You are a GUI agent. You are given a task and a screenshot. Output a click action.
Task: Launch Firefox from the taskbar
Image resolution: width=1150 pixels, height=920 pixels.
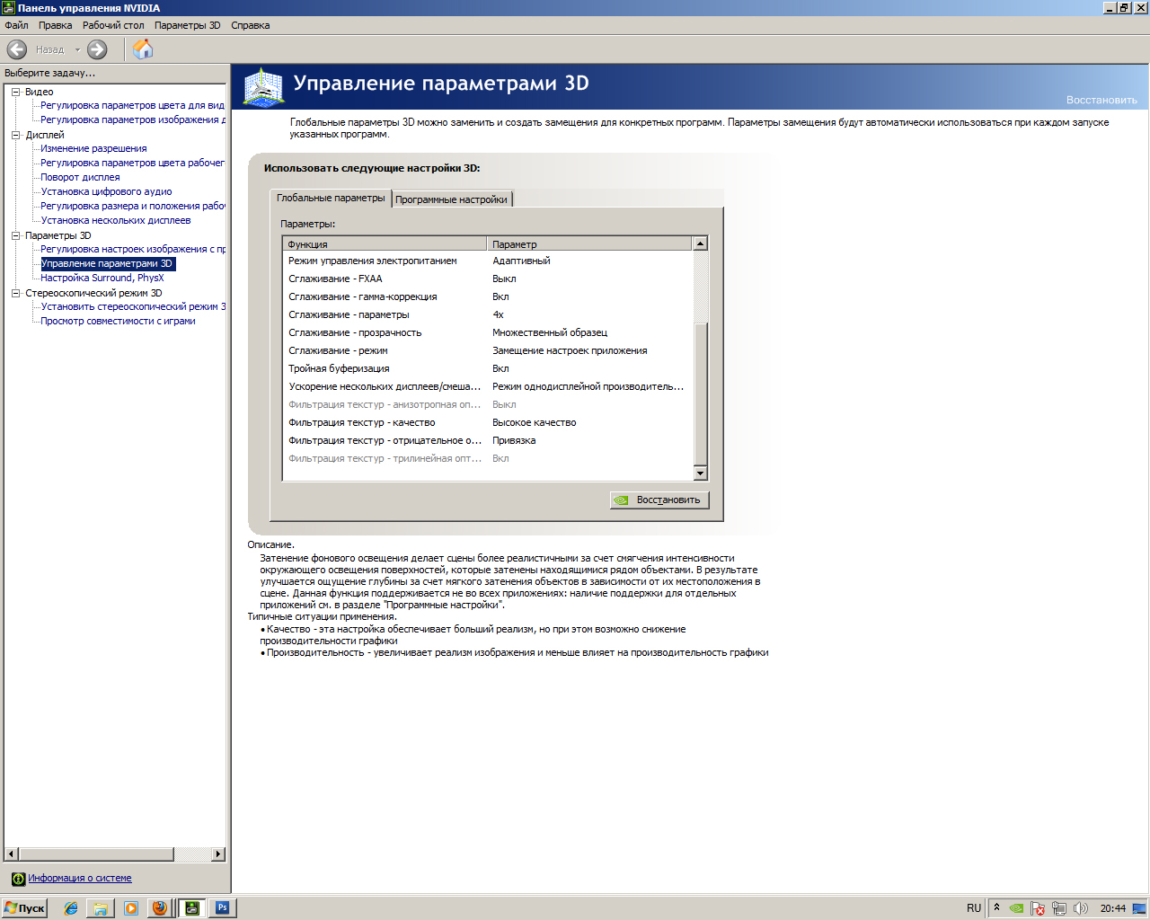point(160,907)
